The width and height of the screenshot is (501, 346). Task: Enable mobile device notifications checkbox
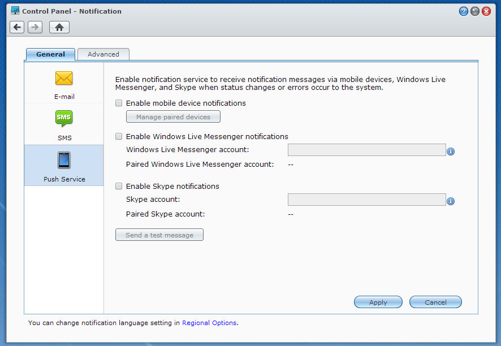119,103
